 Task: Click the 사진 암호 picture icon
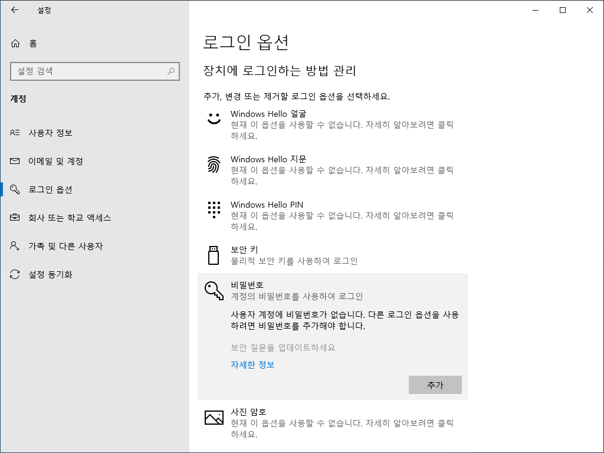214,418
